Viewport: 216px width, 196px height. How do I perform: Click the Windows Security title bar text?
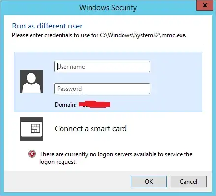(108, 8)
